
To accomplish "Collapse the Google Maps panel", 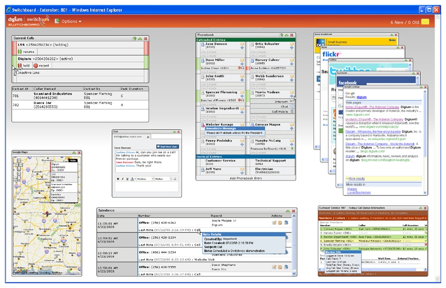I will point(74,152).
